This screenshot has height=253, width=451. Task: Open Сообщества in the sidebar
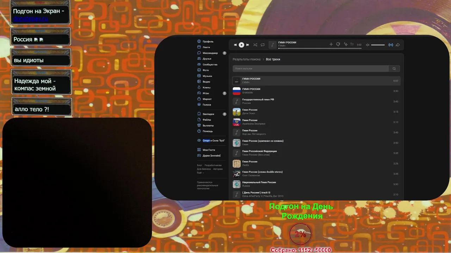210,64
